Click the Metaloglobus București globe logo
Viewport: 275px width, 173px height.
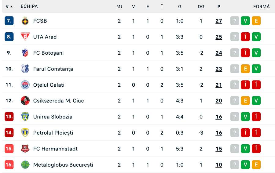click(25, 165)
